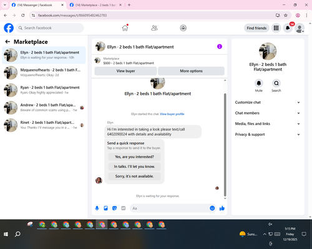Click the View buyer button
Viewport: 312px width, 249px height.
[x=125, y=71]
